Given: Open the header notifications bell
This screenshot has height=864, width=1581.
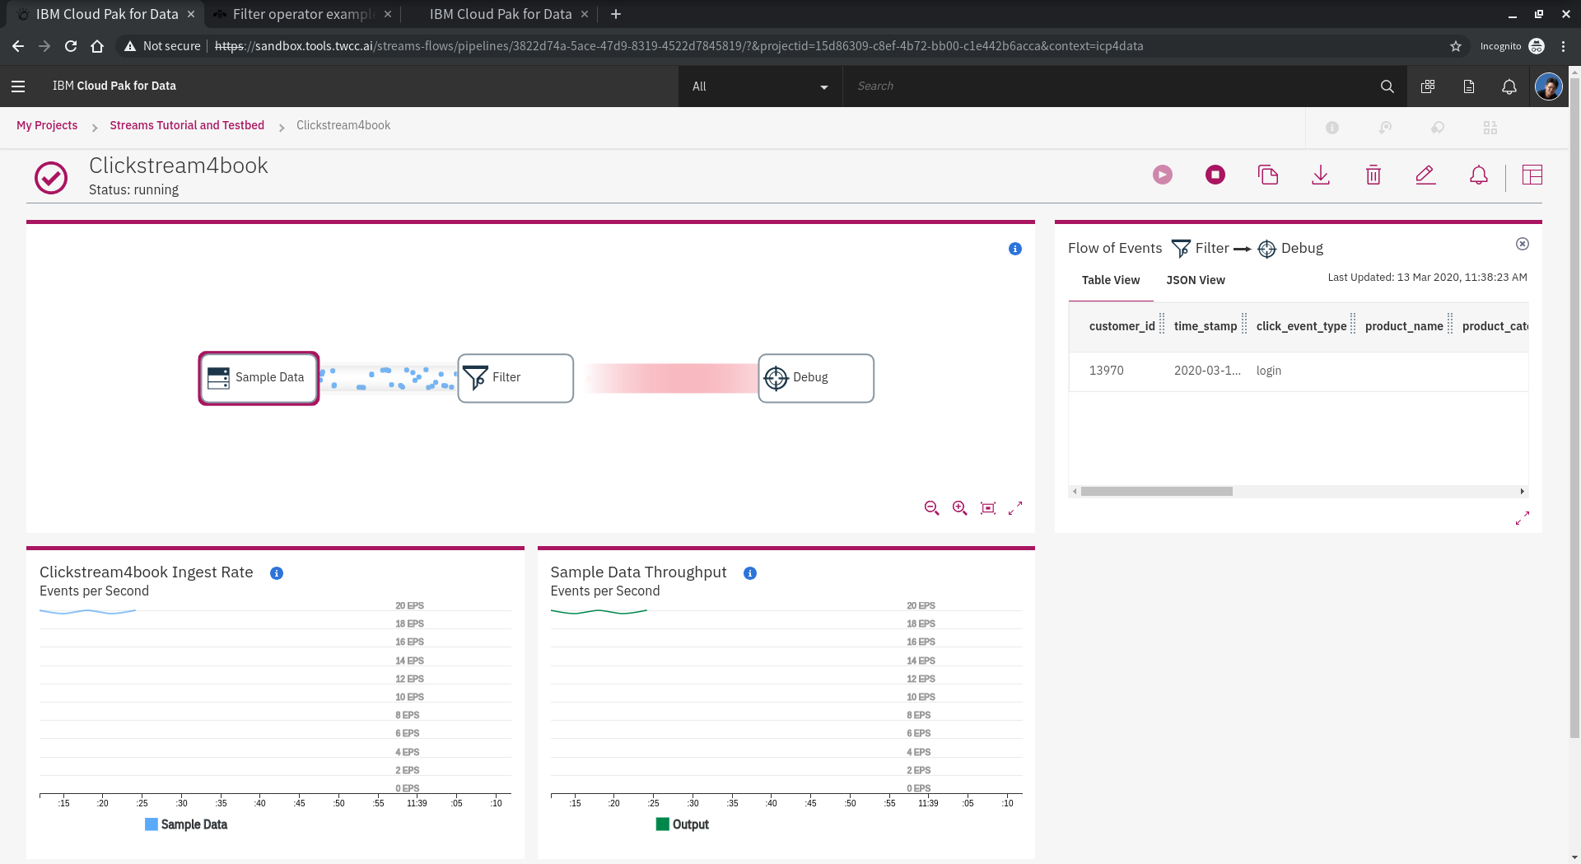Looking at the screenshot, I should pyautogui.click(x=1509, y=86).
